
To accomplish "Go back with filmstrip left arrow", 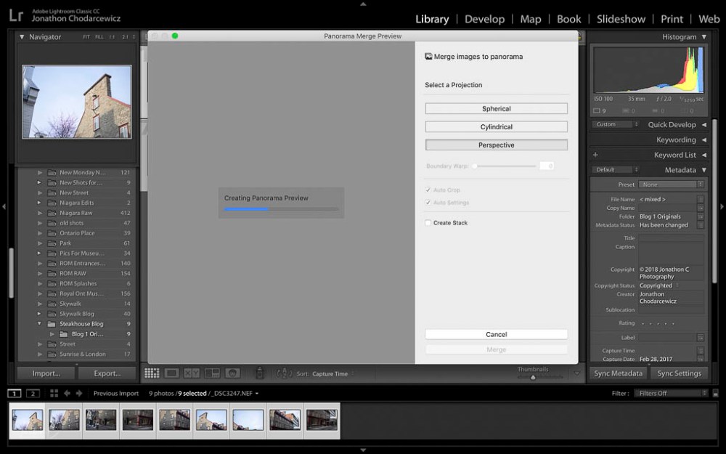I will tap(67, 394).
